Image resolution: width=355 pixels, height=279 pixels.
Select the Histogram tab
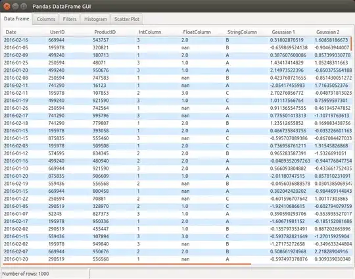point(95,19)
